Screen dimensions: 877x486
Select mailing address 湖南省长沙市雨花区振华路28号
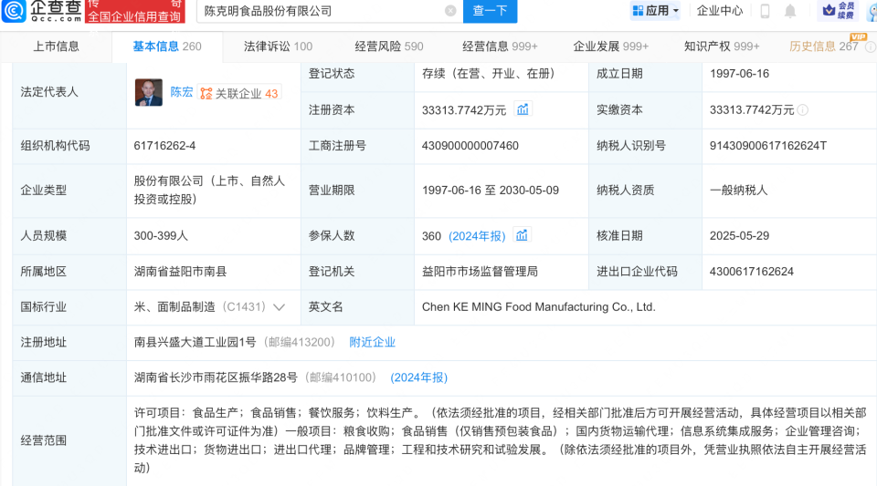tap(216, 377)
